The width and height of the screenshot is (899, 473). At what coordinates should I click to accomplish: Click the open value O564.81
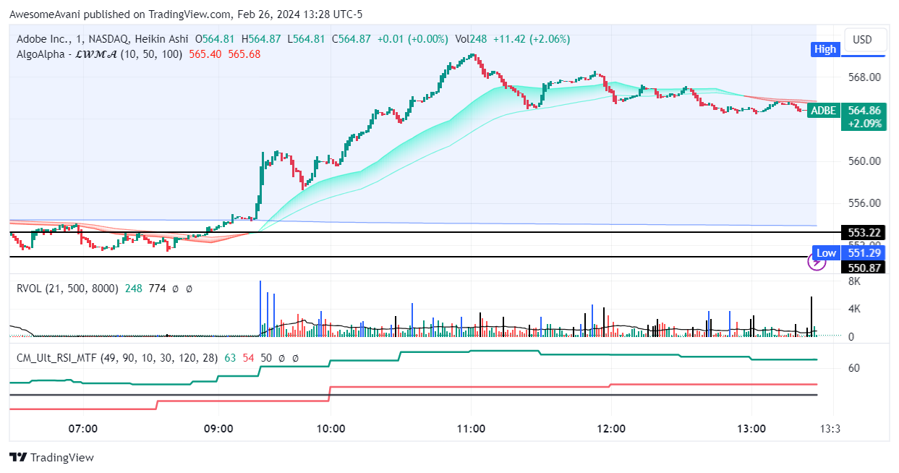point(216,39)
